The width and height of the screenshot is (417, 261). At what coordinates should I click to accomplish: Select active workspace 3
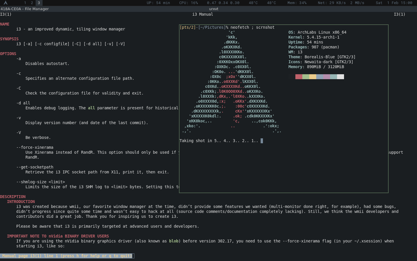(x=39, y=3)
